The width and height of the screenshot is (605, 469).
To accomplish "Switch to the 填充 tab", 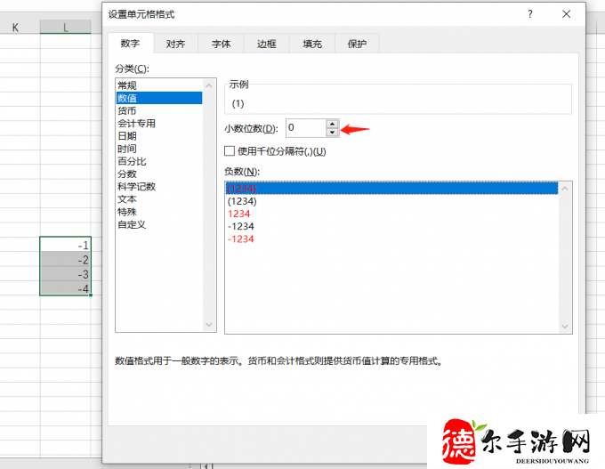I will pyautogui.click(x=312, y=44).
